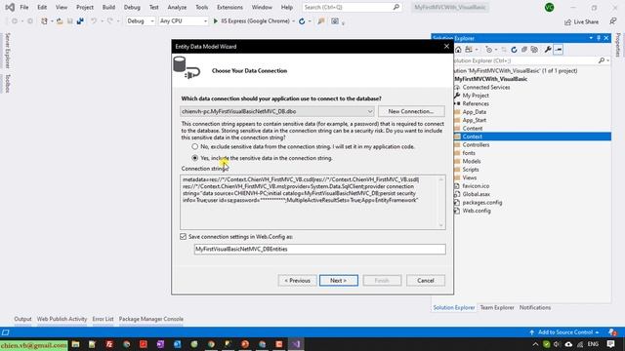This screenshot has width=625, height=351.
Task: Open the Solution Explorer window options dropdown arrow
Action: pos(591,38)
